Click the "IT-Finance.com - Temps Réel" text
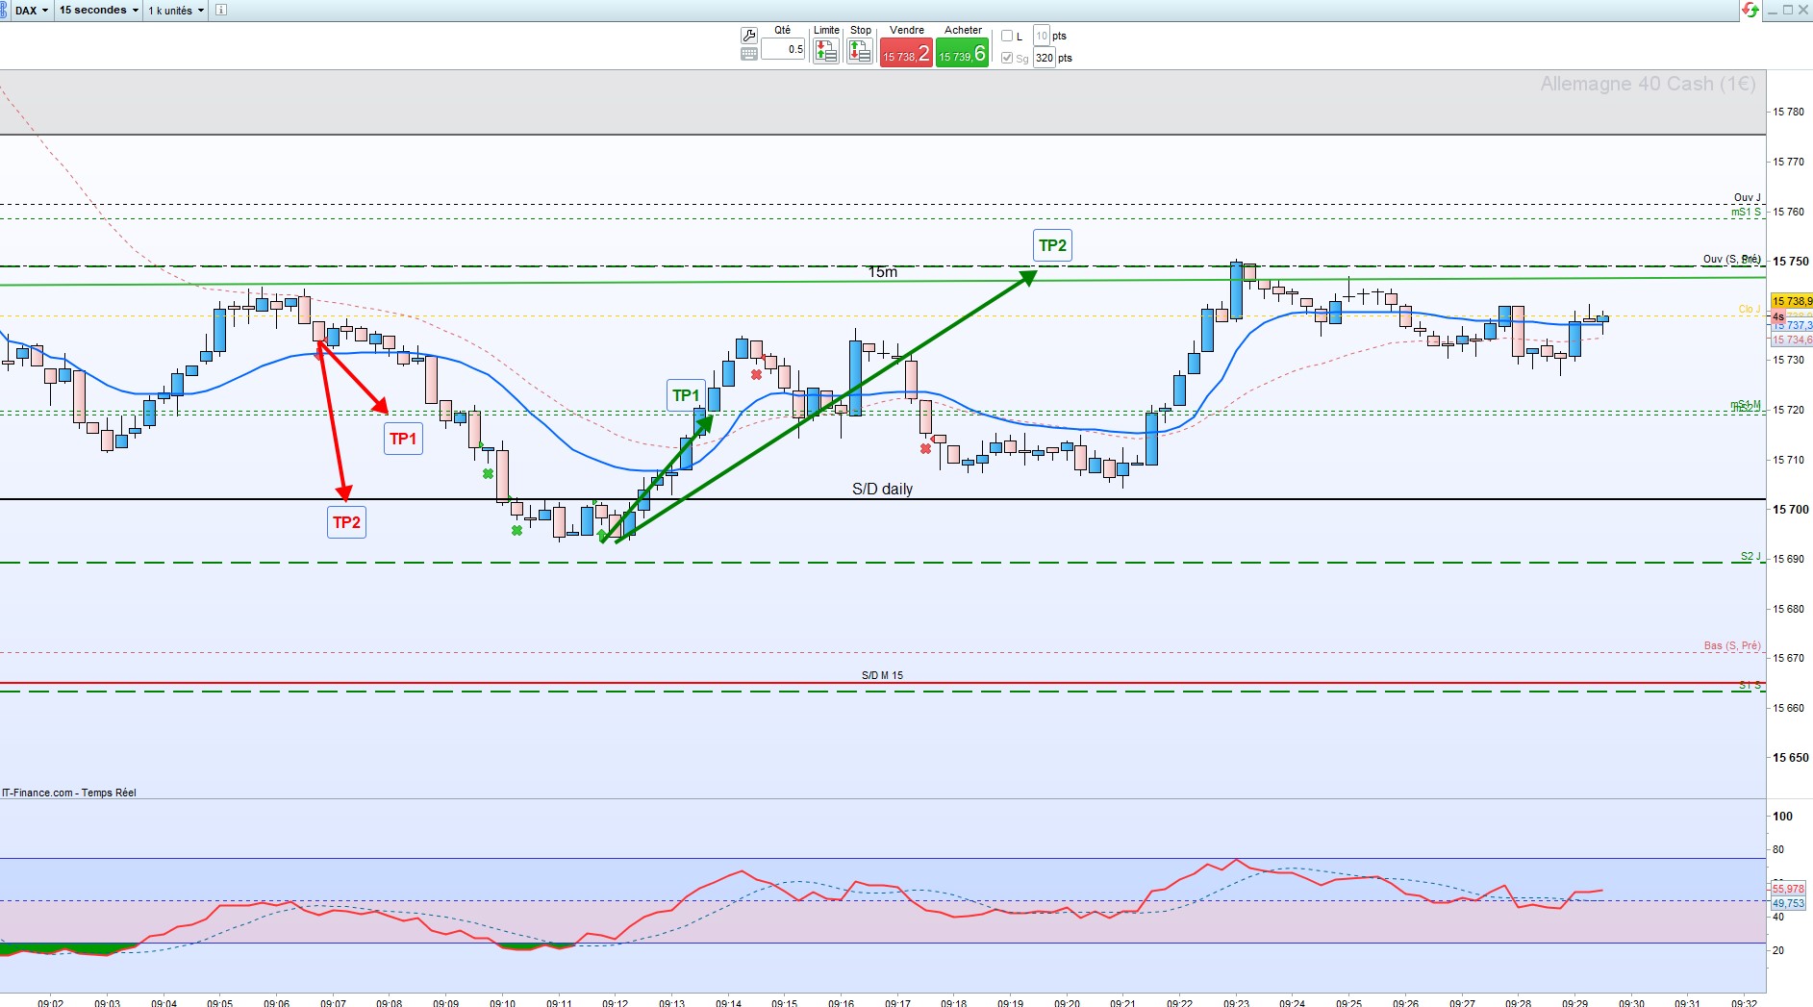 [69, 793]
